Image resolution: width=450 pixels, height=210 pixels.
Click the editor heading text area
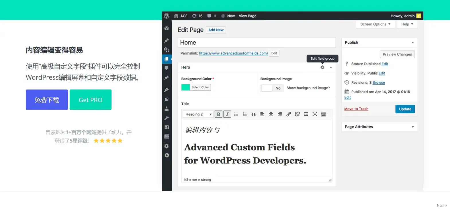(257, 148)
